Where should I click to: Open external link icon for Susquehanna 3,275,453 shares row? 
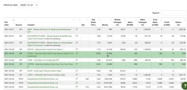coord(77,83)
